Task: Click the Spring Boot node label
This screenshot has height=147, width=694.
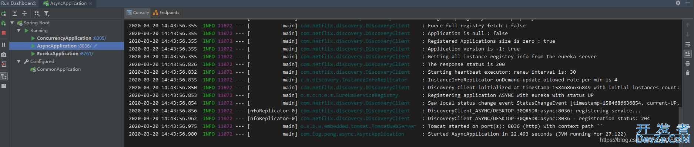Action: 36,23
